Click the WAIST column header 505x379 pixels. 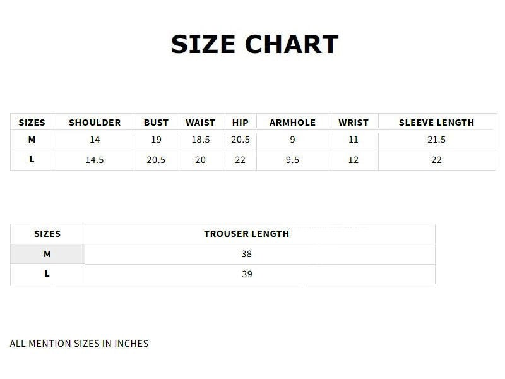click(x=200, y=123)
